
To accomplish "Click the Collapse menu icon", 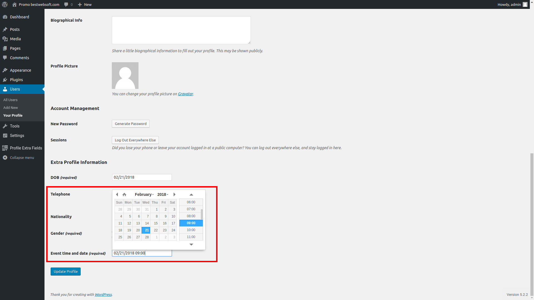I will click(5, 157).
